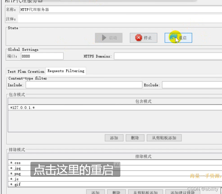Viewport: 222px width, 194px height.
Task: Switch to the Test Plan Creation tab
Action: 26,72
